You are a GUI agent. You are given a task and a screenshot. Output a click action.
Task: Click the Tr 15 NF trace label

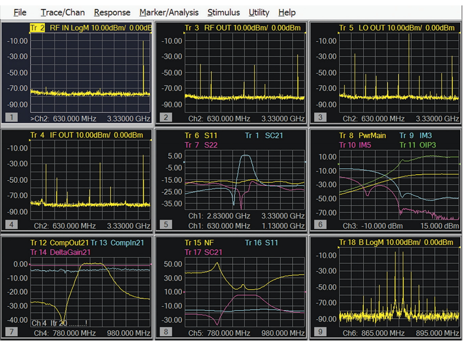point(199,243)
